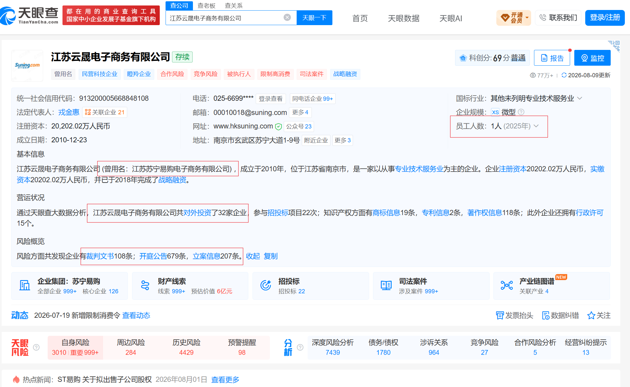Open the 财产线索 card
The width and height of the screenshot is (630, 387).
click(x=190, y=286)
